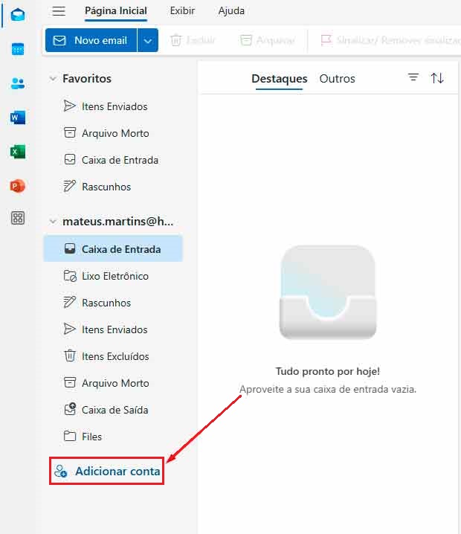
Task: Launch Excel from the sidebar
Action: click(18, 152)
